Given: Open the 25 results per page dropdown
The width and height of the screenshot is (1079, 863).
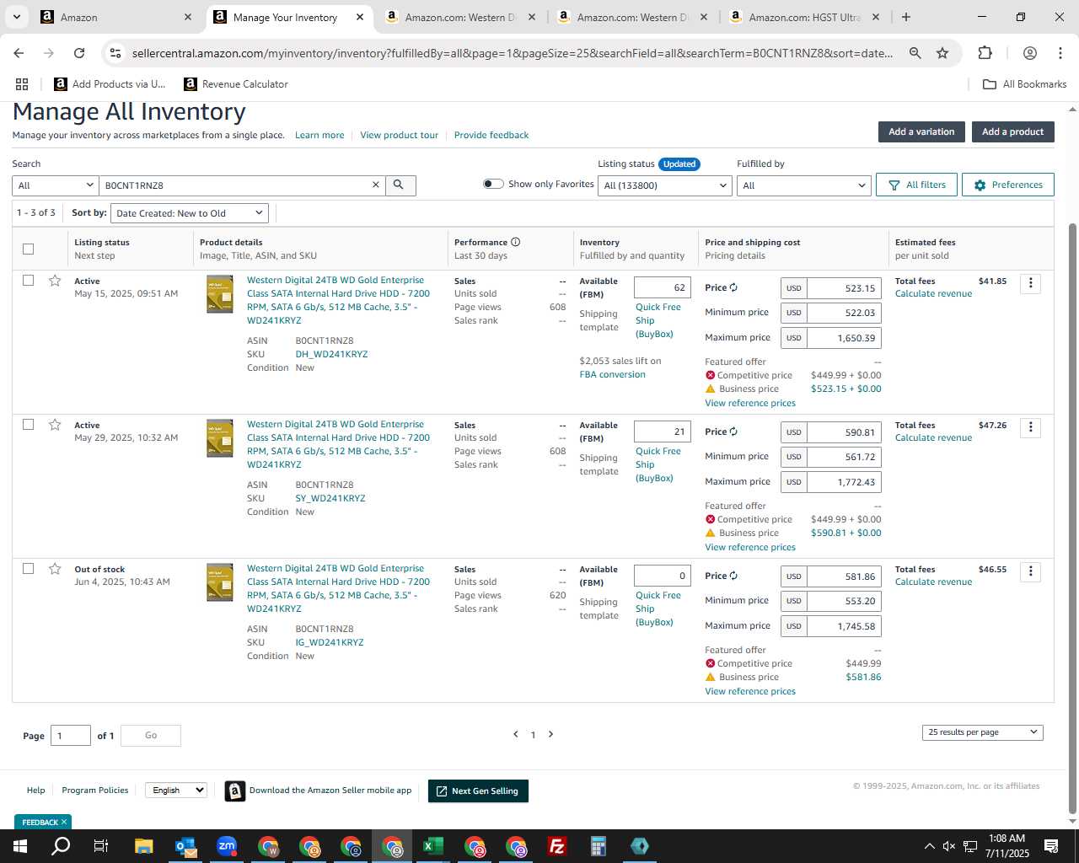Looking at the screenshot, I should [x=983, y=732].
